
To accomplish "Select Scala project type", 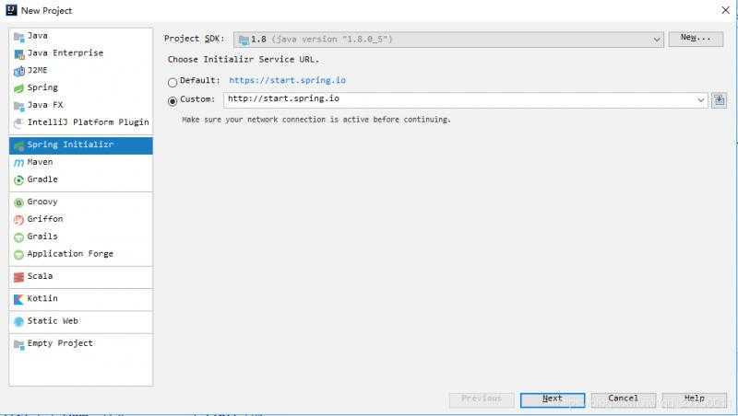I will coord(81,276).
